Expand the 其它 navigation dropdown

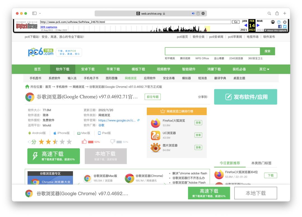[264, 69]
